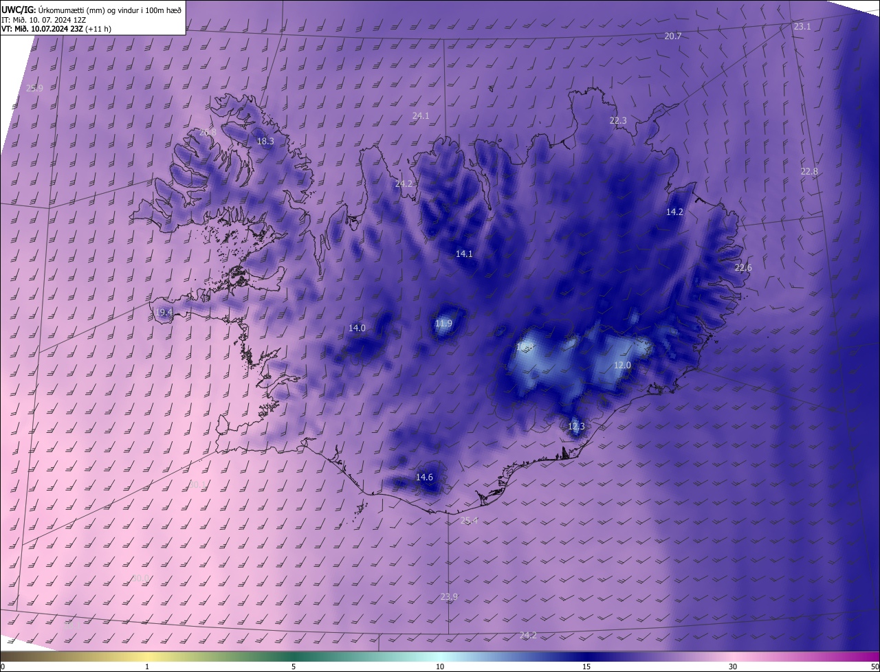Viewport: 880px width, 672px height.
Task: Pick the yellow colour-scale segment above tick 1
Action: (147, 656)
